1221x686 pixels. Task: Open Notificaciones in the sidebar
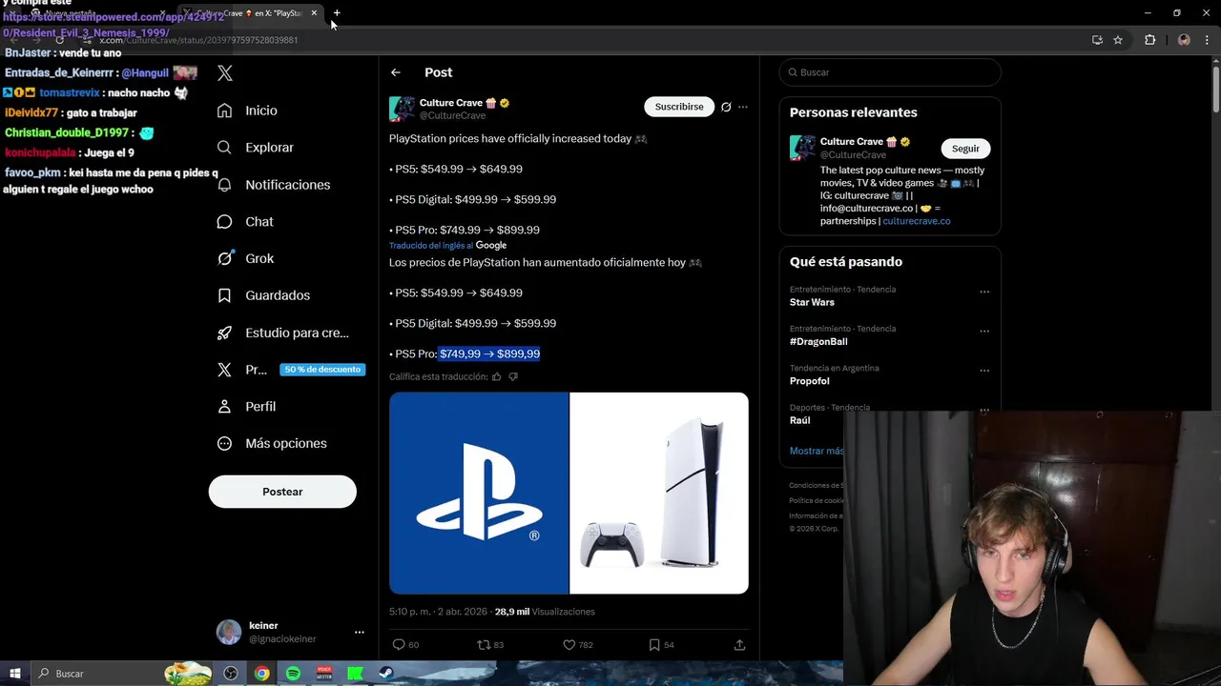[x=274, y=185]
